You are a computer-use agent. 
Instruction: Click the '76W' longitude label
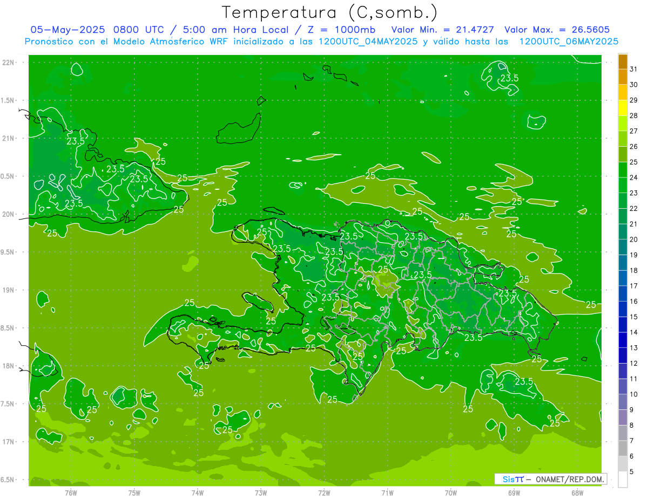(71, 492)
